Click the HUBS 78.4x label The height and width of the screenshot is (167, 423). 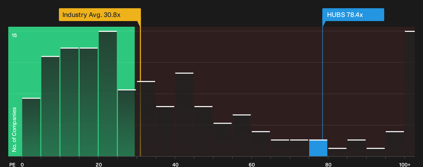click(x=353, y=15)
